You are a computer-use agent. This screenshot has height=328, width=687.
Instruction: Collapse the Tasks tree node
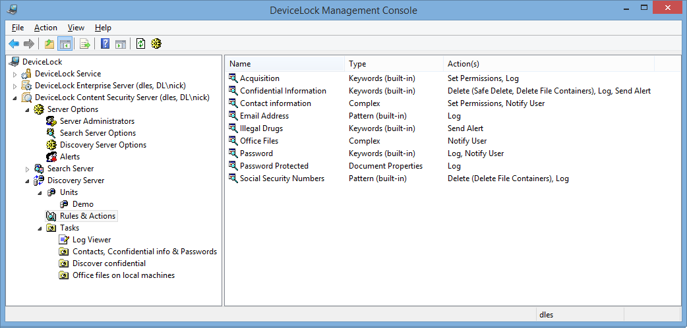(x=40, y=228)
